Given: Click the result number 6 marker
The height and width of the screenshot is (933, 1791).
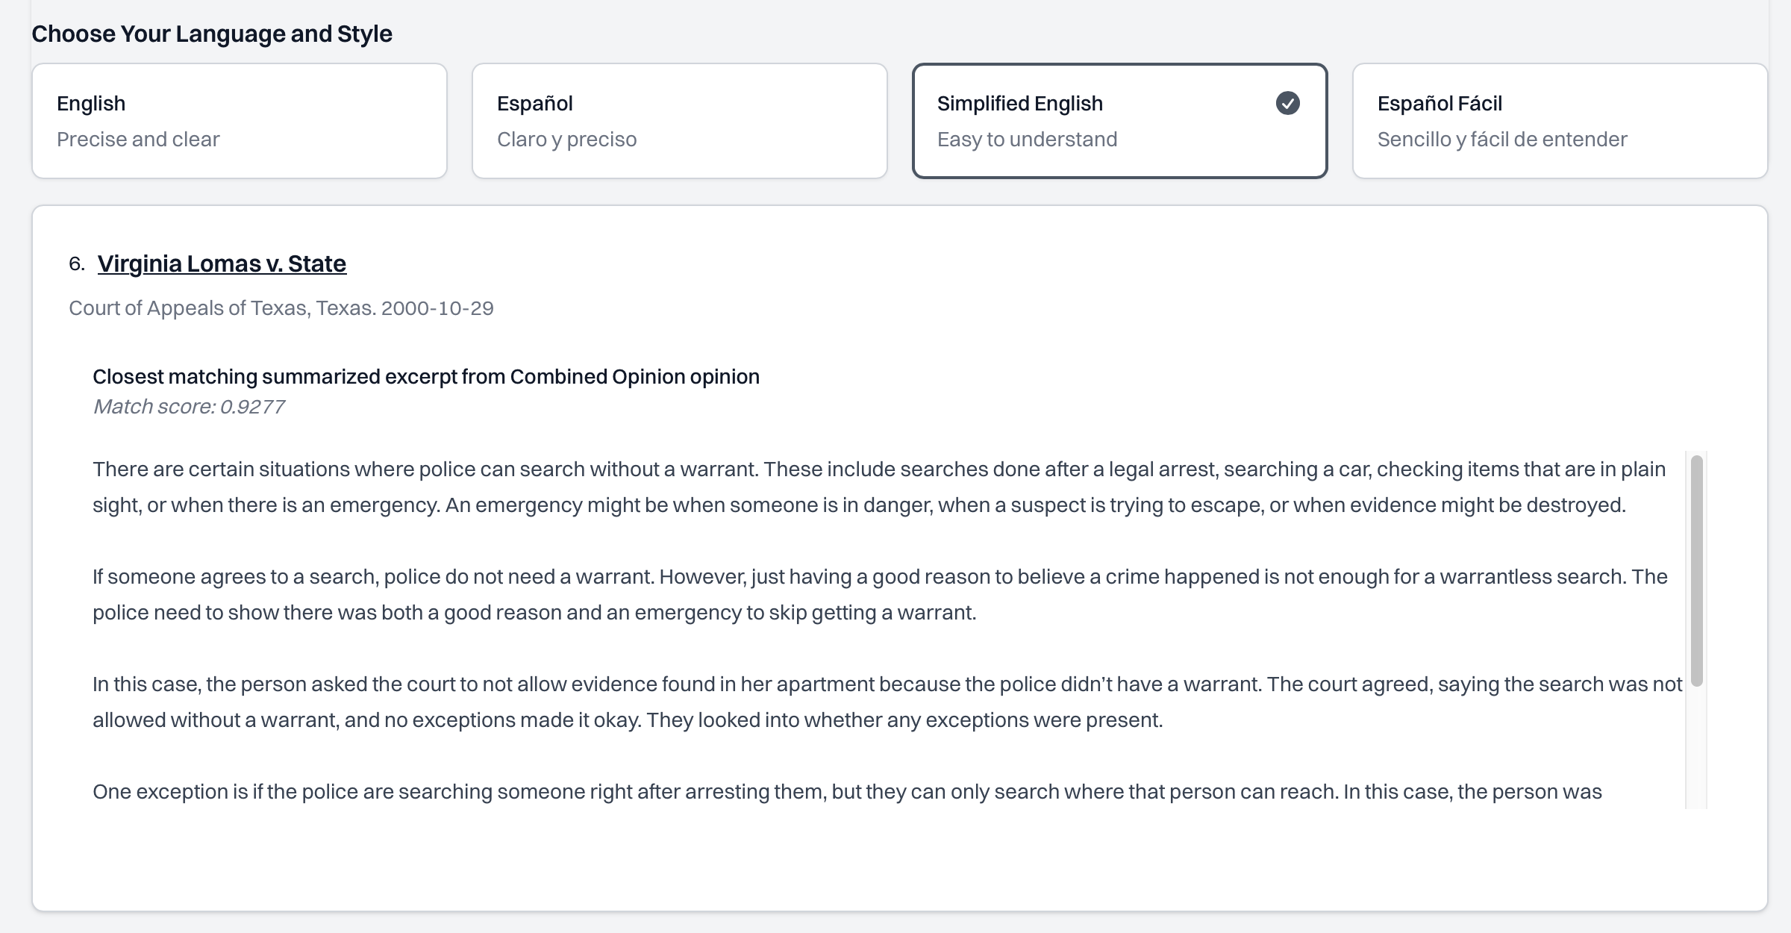Looking at the screenshot, I should tap(77, 263).
